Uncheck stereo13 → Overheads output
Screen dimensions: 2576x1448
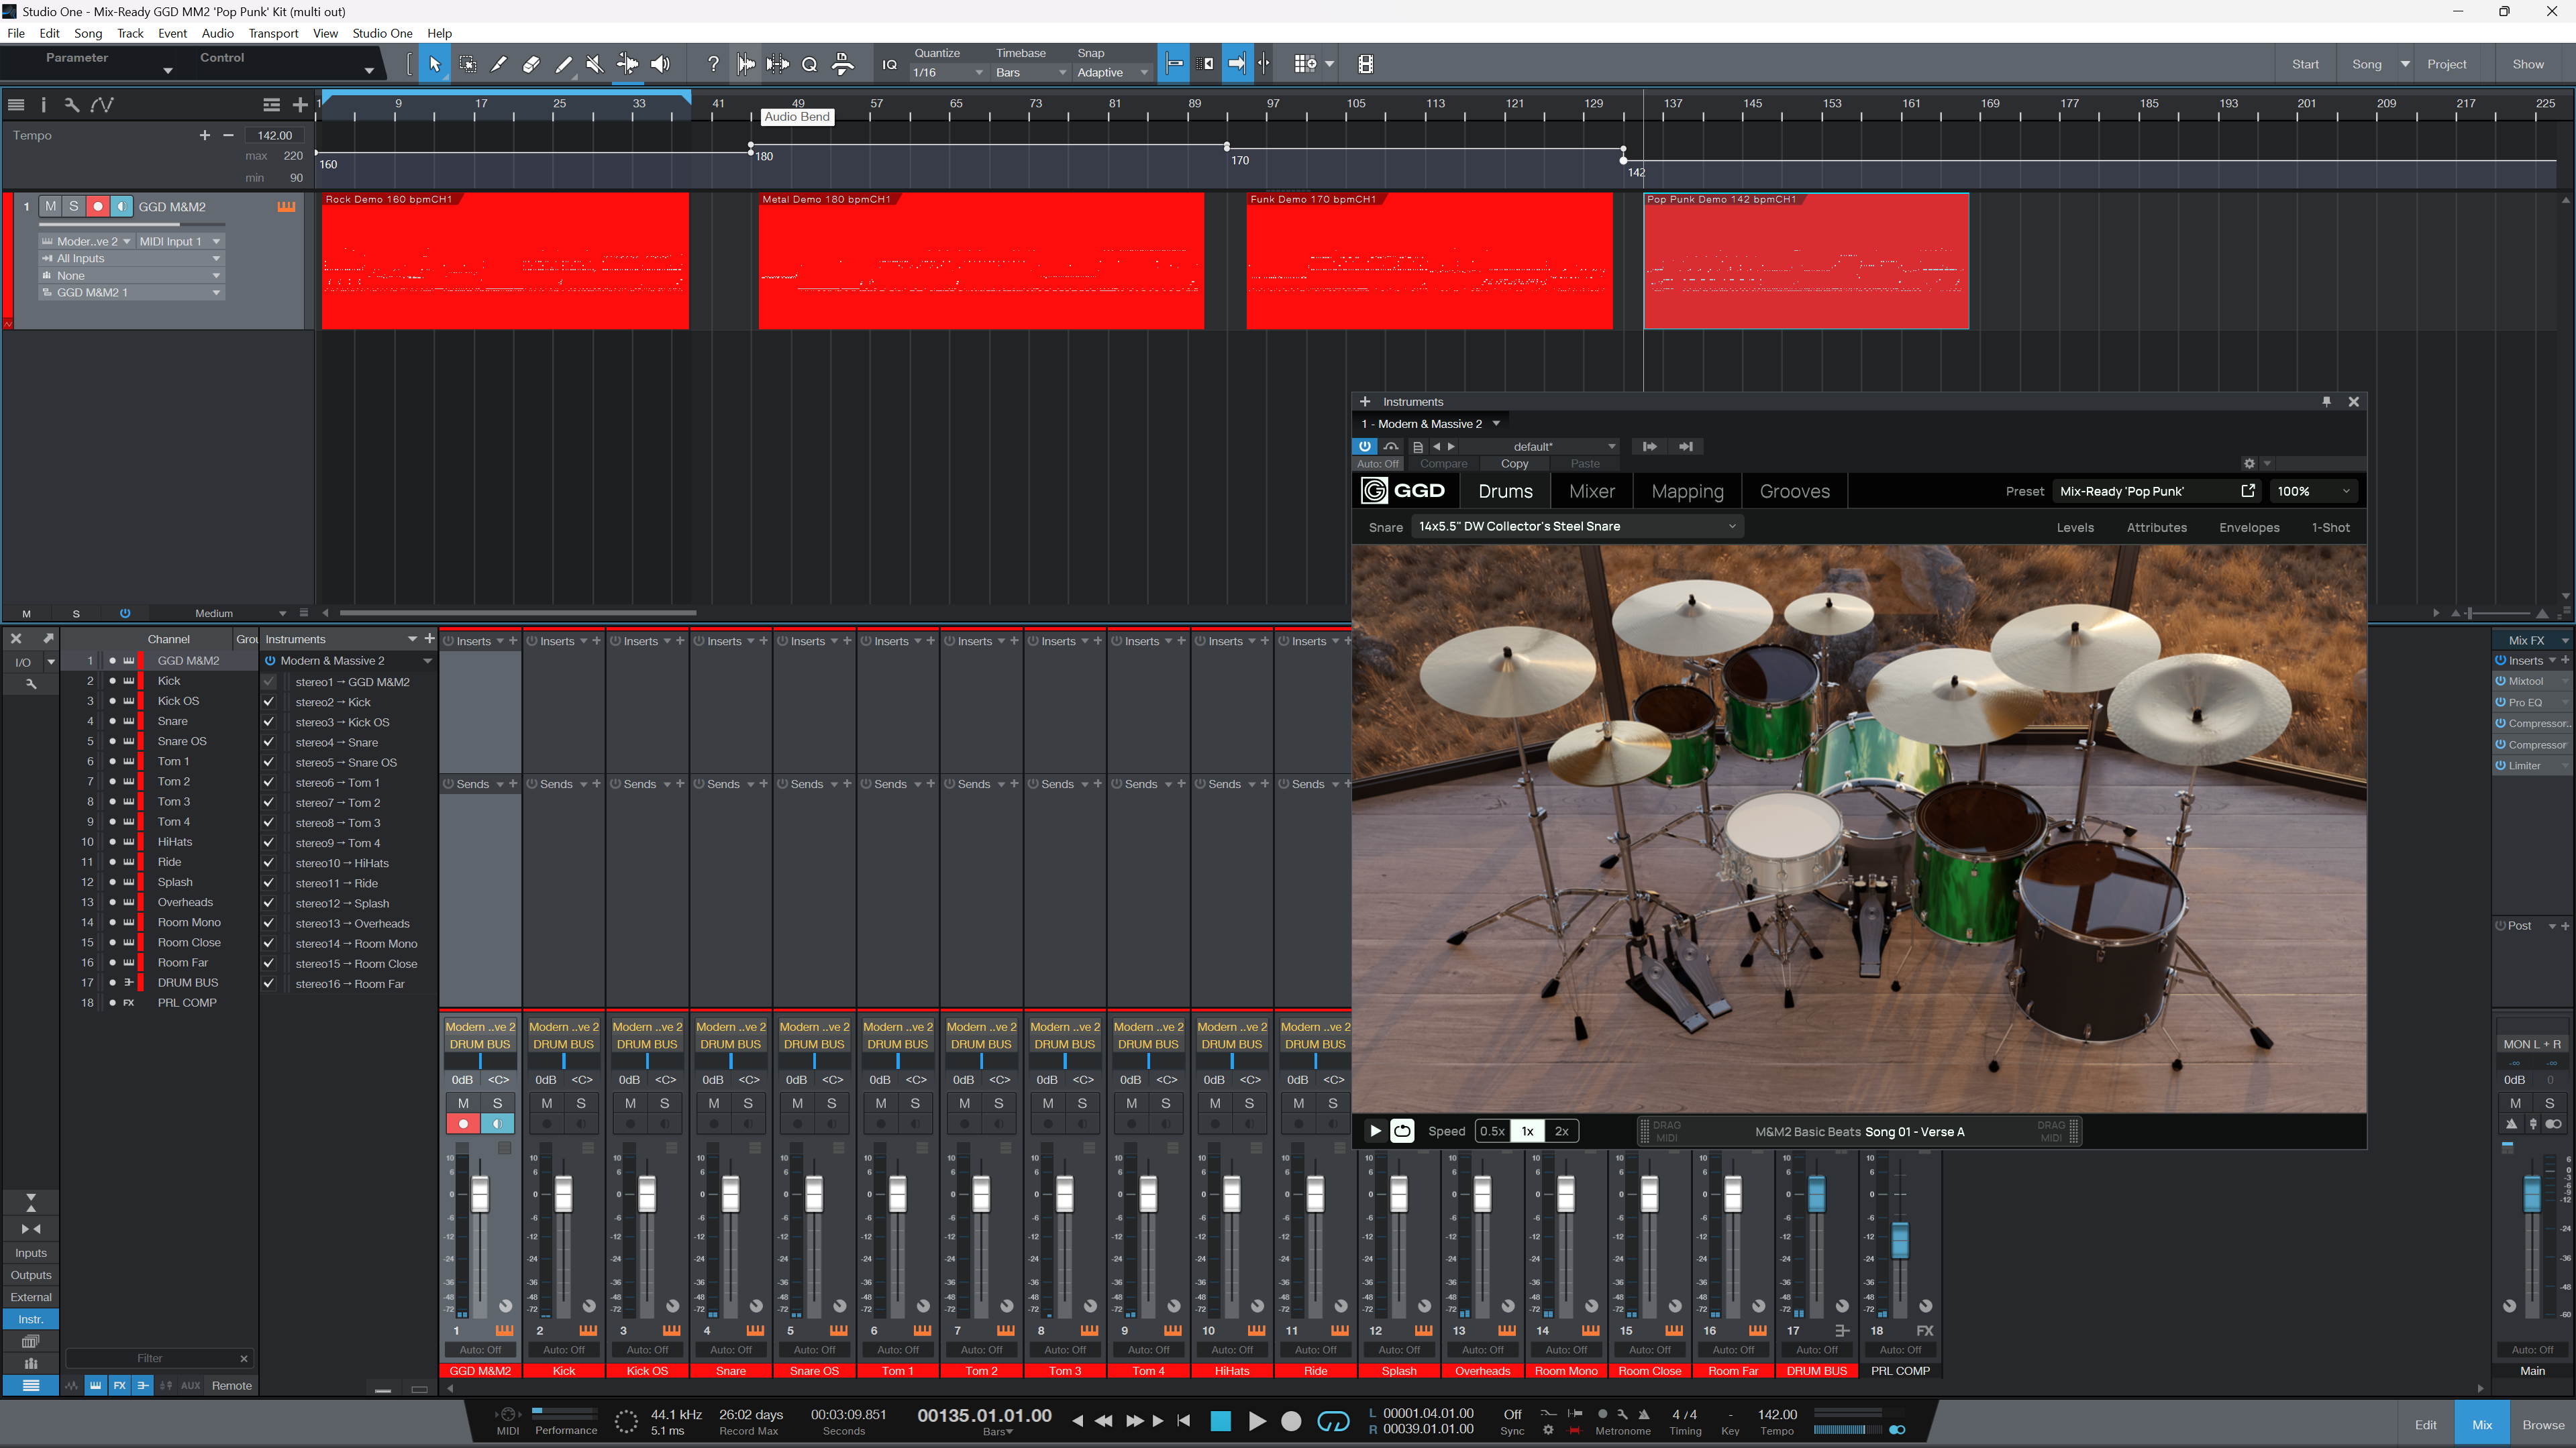click(x=268, y=924)
